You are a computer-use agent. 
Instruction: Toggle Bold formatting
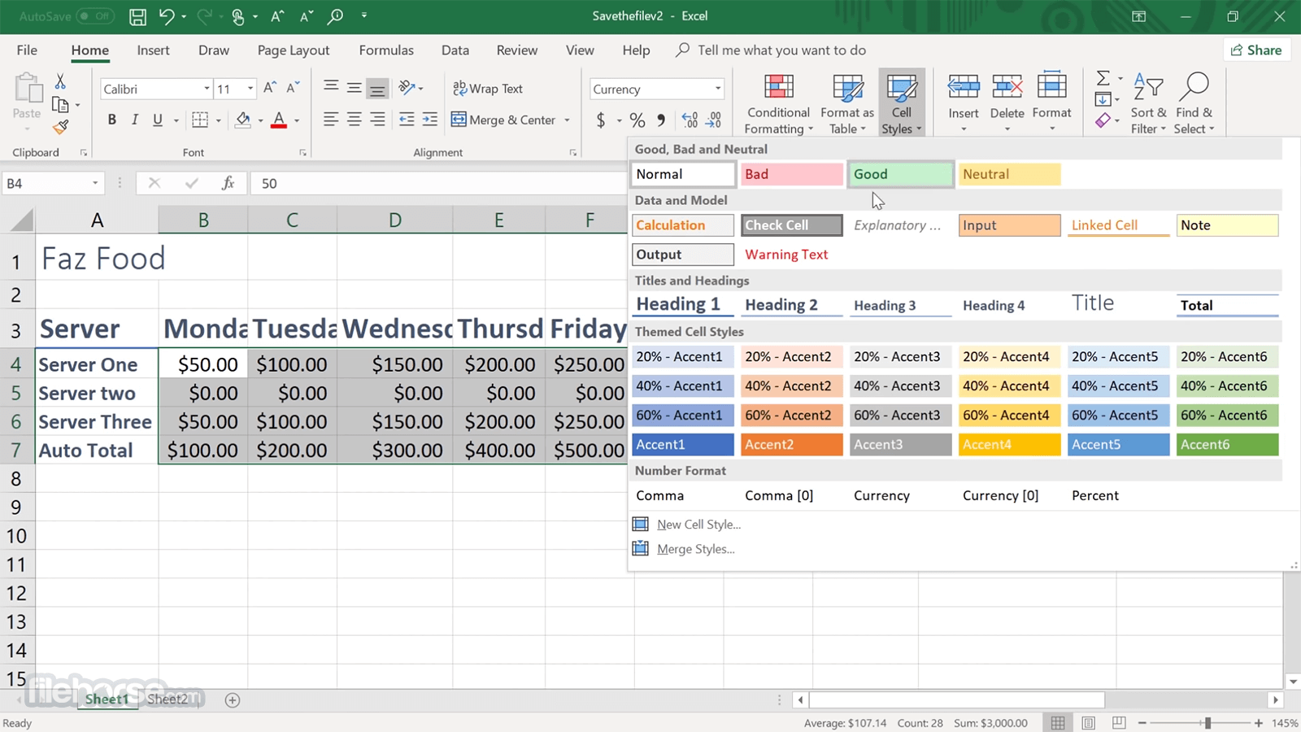coord(112,120)
